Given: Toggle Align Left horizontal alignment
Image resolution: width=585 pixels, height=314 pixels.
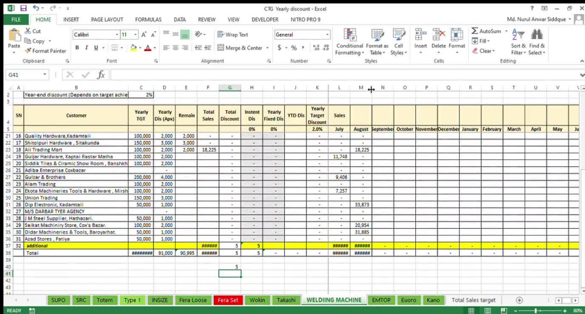Looking at the screenshot, I should click(166, 48).
